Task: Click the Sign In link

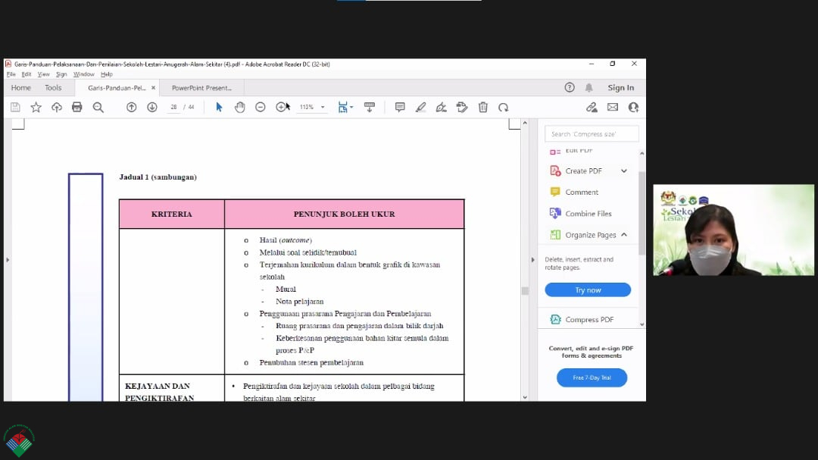Action: click(621, 88)
